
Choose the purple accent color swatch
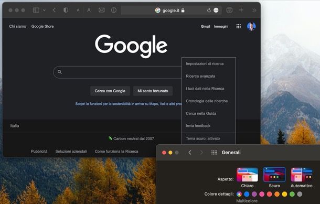click(254, 194)
